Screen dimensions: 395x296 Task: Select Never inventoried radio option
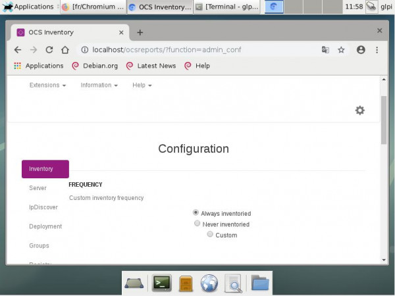click(197, 223)
